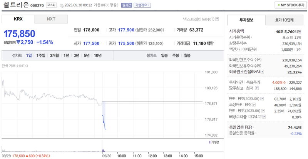The height and width of the screenshot is (159, 308).
Task: Switch candlestick chart to 일봉
Action: 164,55
